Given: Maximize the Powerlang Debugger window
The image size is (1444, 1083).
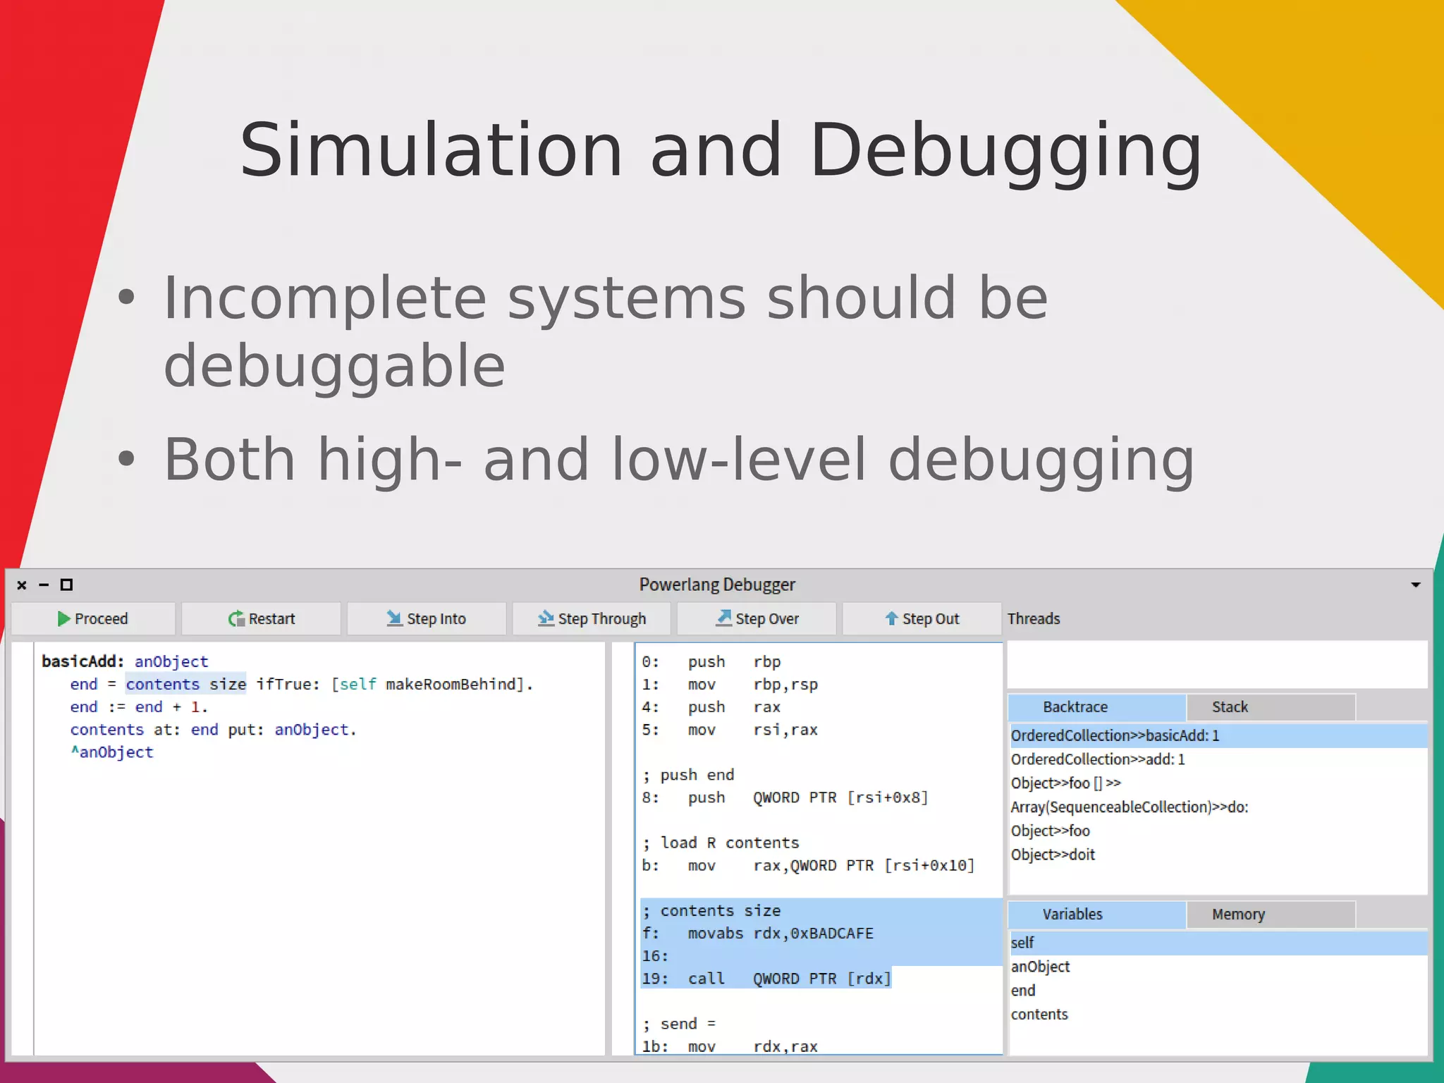Looking at the screenshot, I should pyautogui.click(x=66, y=585).
